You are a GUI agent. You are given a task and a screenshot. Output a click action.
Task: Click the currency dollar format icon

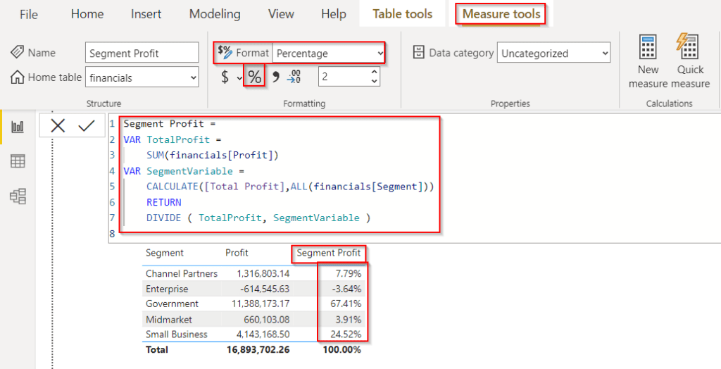tap(225, 77)
